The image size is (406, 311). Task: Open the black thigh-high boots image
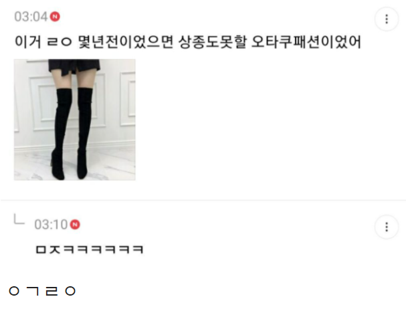tap(74, 120)
